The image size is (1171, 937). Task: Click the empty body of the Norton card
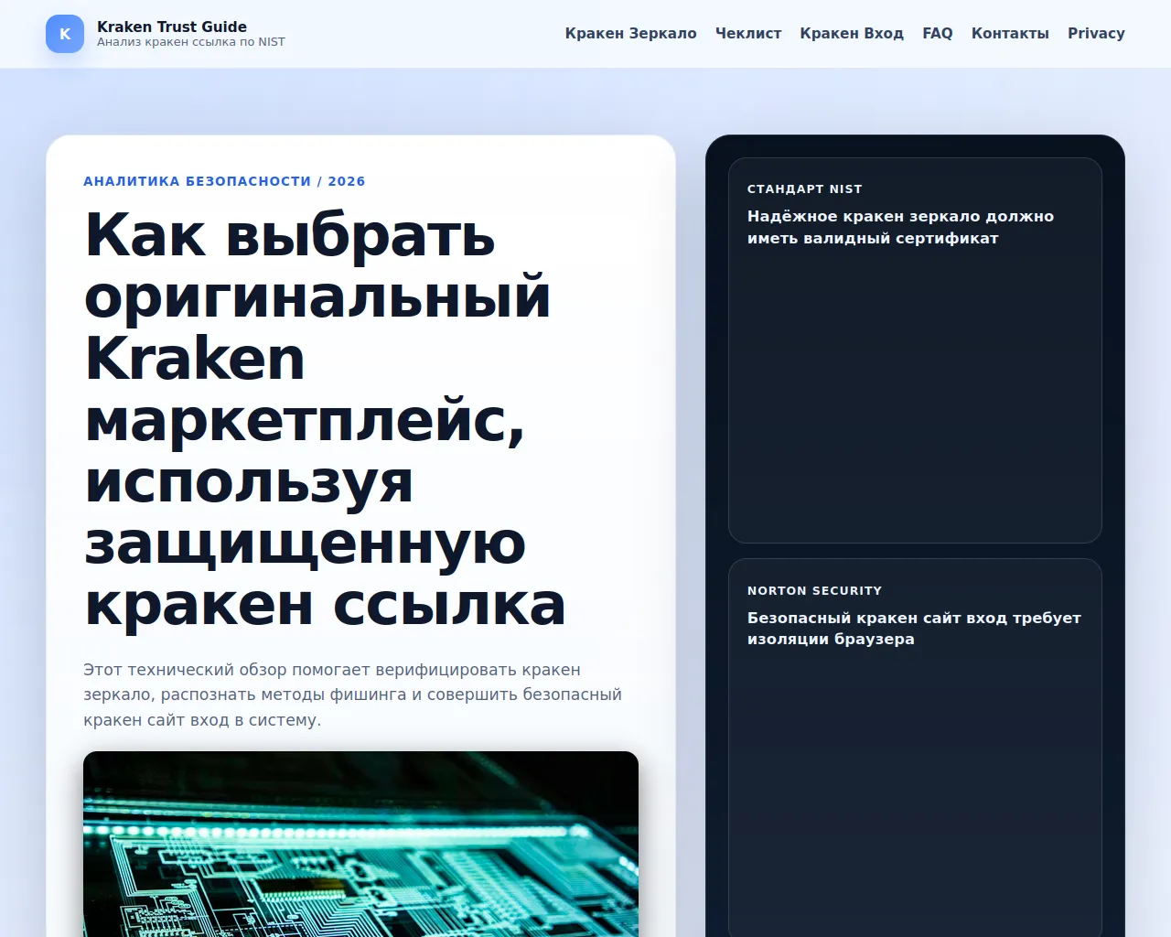point(915,787)
